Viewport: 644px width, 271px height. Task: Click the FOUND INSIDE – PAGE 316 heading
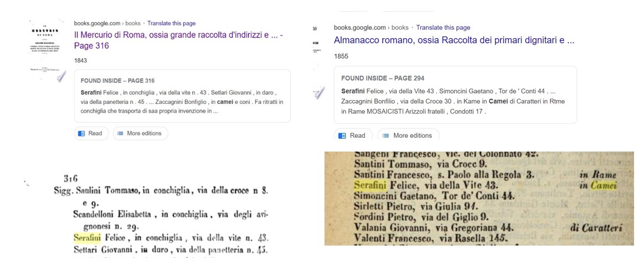[117, 81]
